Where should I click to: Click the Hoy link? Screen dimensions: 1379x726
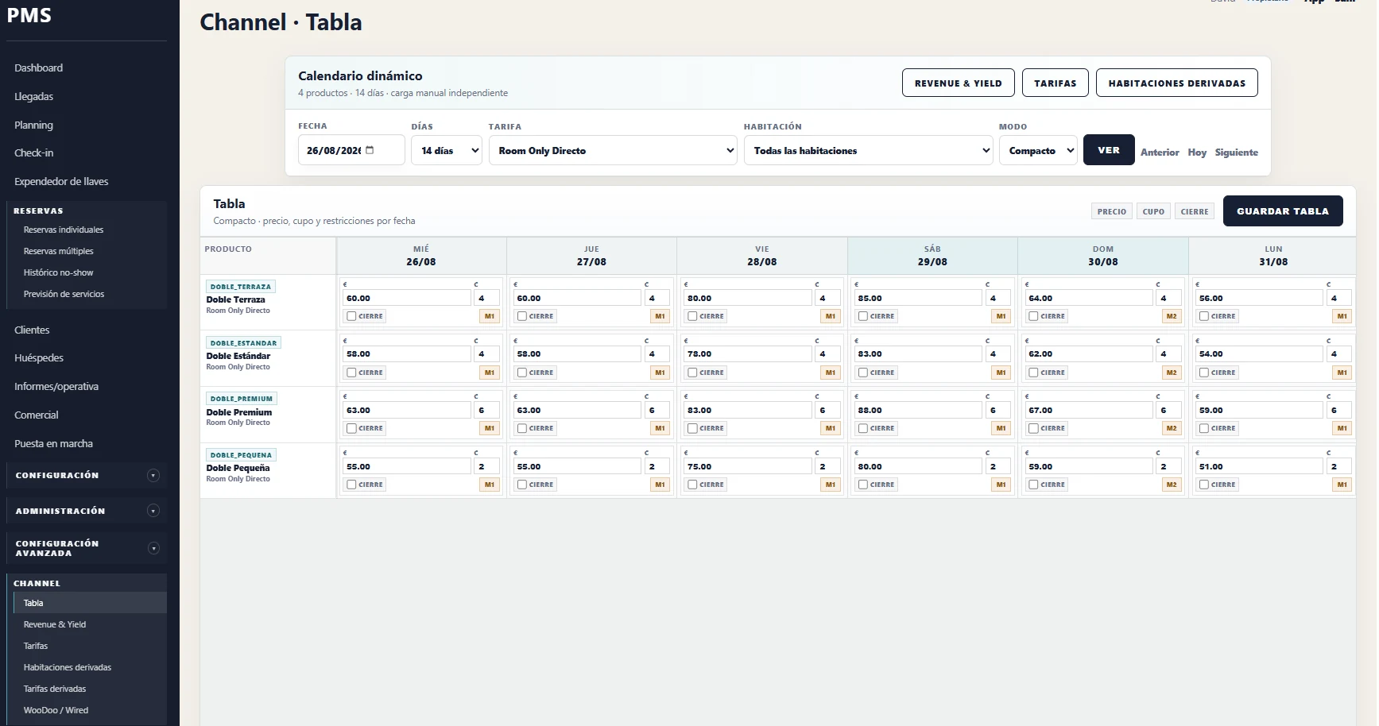coord(1197,153)
